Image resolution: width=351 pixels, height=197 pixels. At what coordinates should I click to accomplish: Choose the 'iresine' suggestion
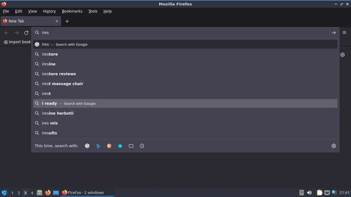coord(185,64)
